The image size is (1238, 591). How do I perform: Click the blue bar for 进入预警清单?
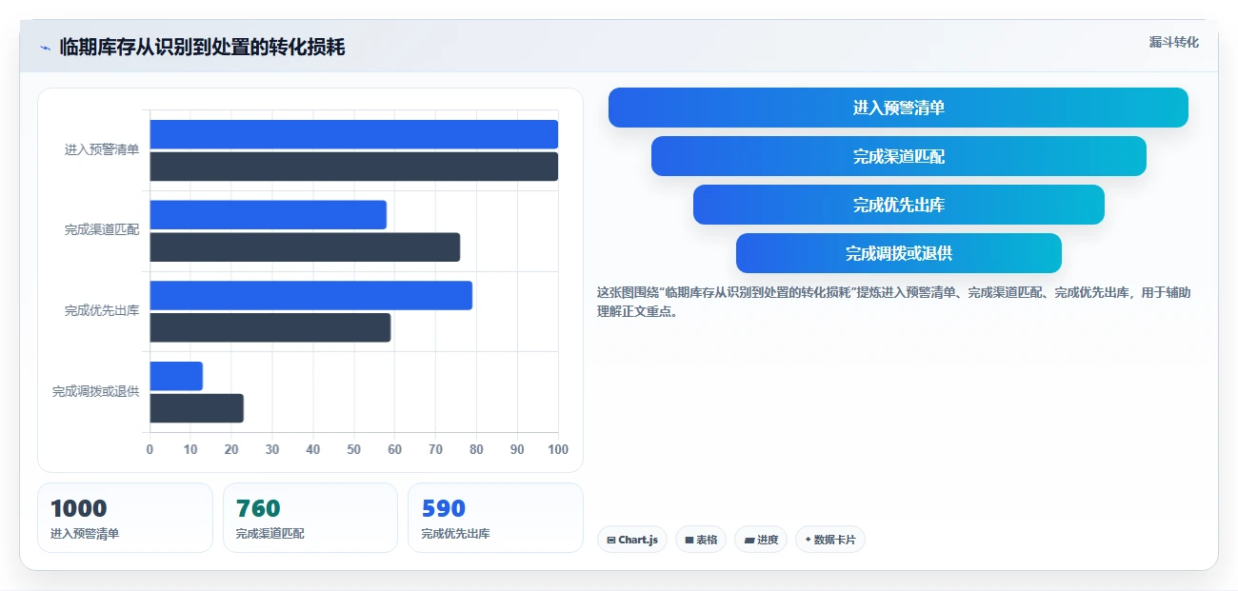click(353, 134)
